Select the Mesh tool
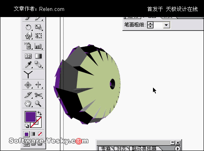 pyautogui.click(x=28, y=56)
